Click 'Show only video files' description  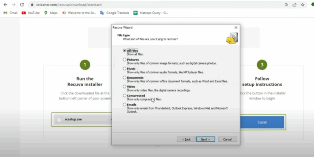coord(159,90)
